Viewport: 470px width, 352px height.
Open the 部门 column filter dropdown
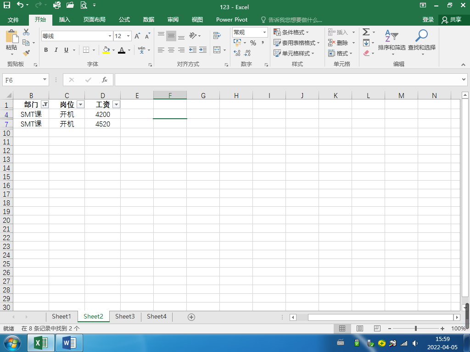[x=45, y=104]
